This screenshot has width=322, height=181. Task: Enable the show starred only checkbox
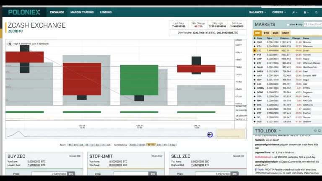288,24
